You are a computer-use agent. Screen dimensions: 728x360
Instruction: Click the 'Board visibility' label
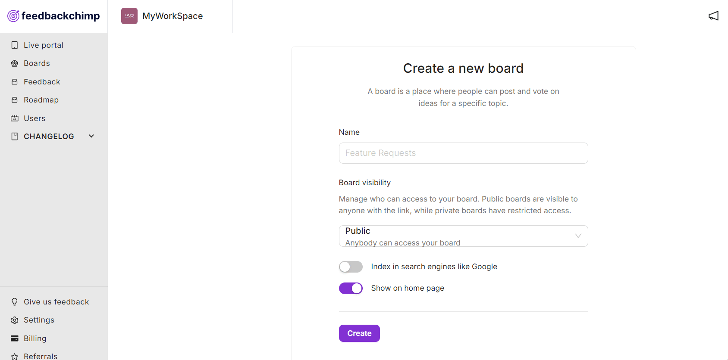[x=365, y=183]
